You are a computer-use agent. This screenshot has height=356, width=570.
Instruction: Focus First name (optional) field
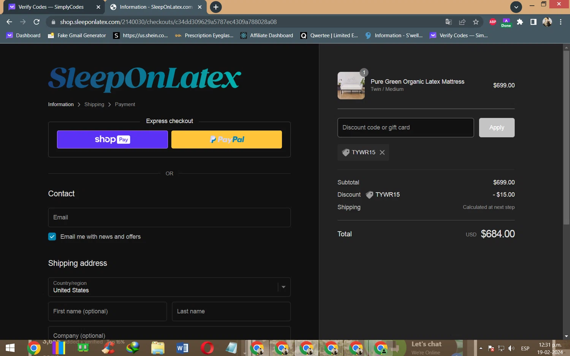[x=108, y=312]
